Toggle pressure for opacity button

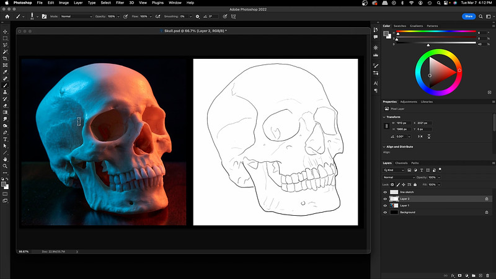(x=126, y=17)
